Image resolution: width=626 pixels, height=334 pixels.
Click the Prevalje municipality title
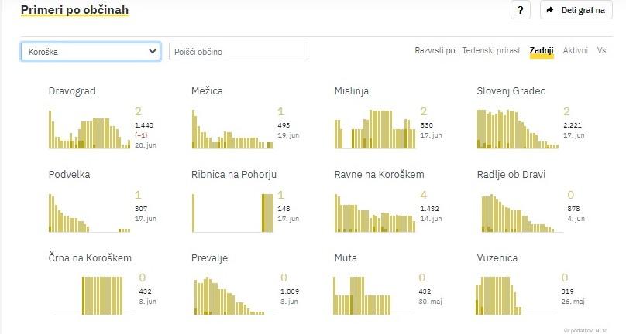tap(209, 257)
